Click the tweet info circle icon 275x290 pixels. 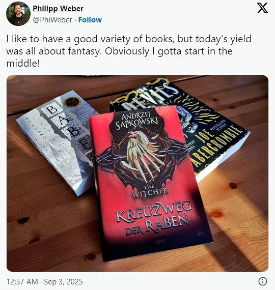[x=262, y=281]
